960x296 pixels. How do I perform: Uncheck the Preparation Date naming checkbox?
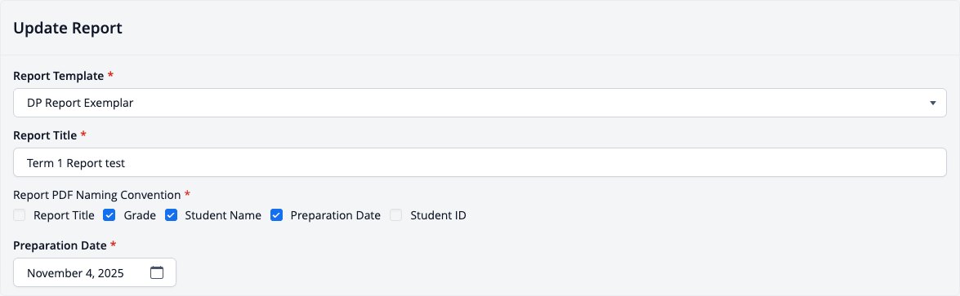[276, 215]
